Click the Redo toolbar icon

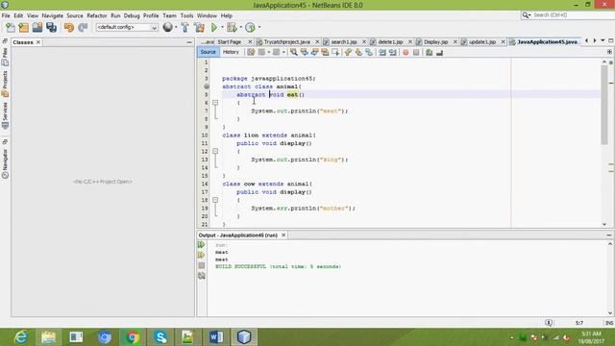[83, 27]
